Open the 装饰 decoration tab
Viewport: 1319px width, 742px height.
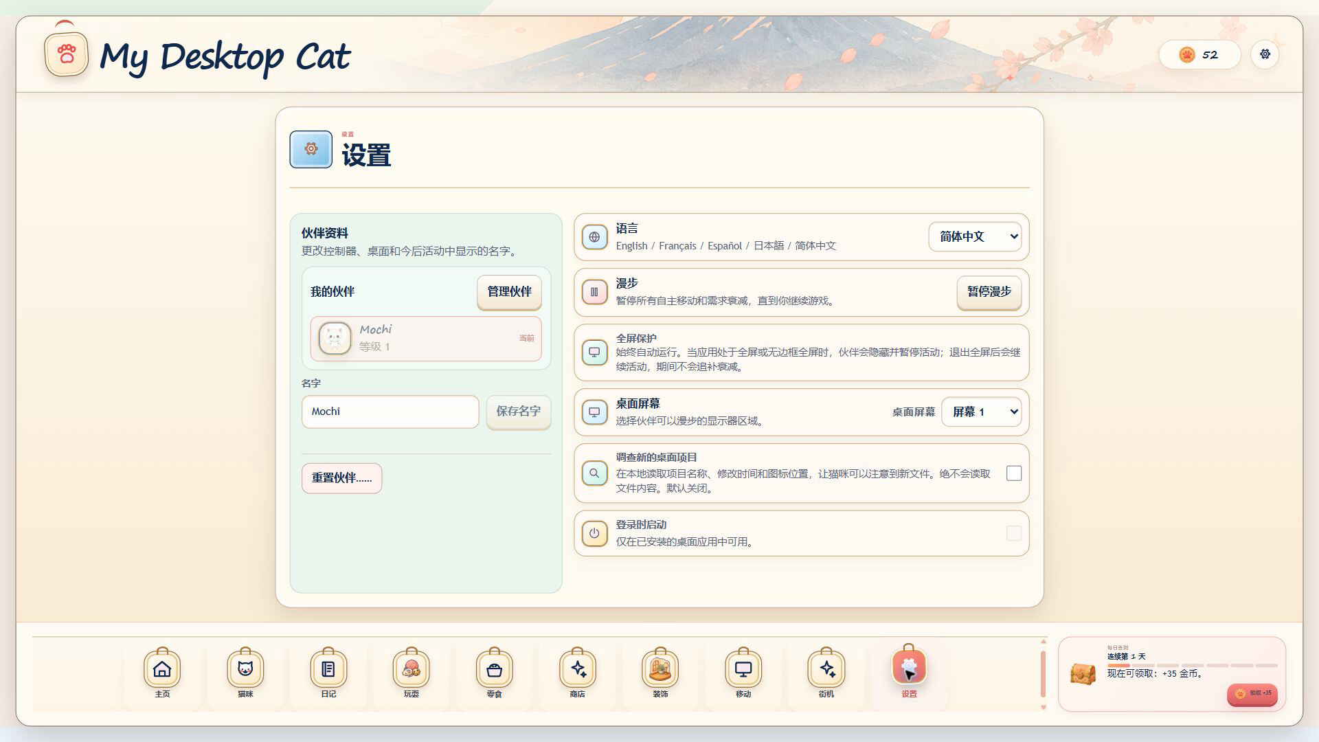[x=660, y=673]
